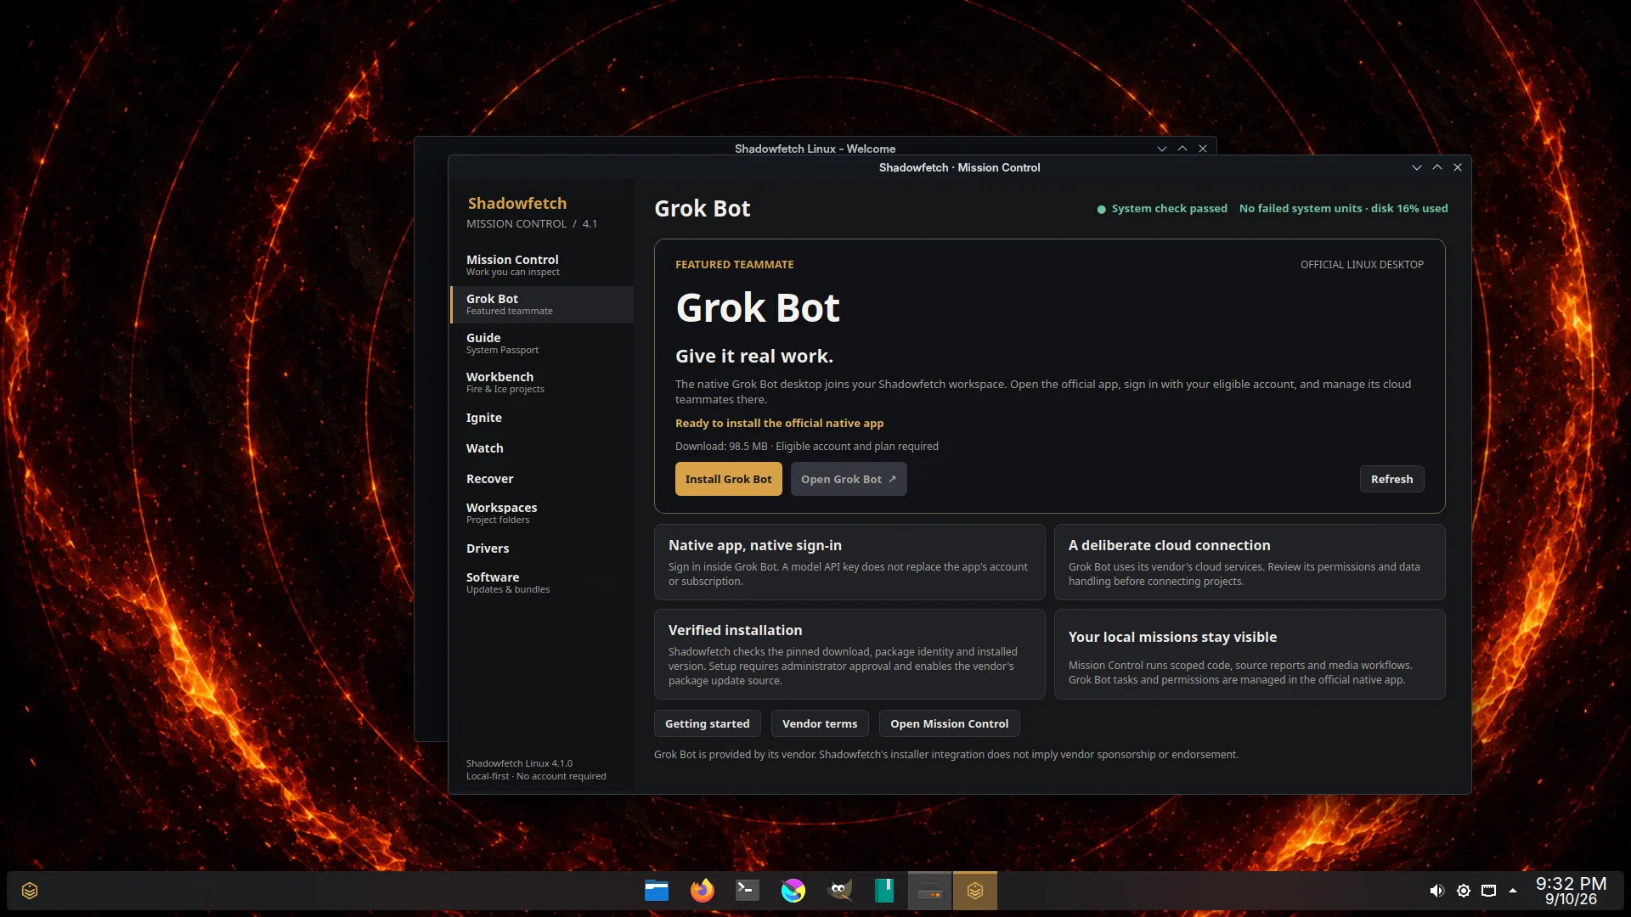Open the Drivers section
1631x917 pixels.
542,549
